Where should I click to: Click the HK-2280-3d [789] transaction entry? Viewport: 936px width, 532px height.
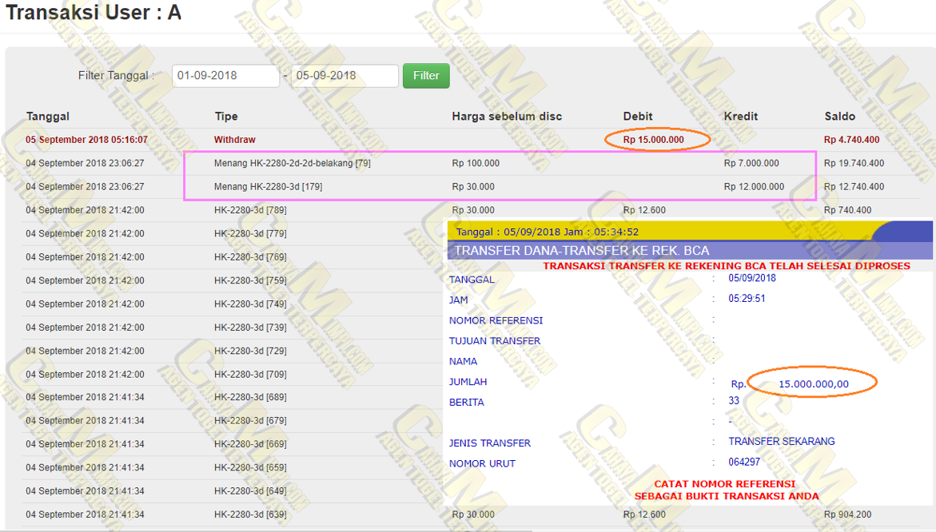coord(250,210)
